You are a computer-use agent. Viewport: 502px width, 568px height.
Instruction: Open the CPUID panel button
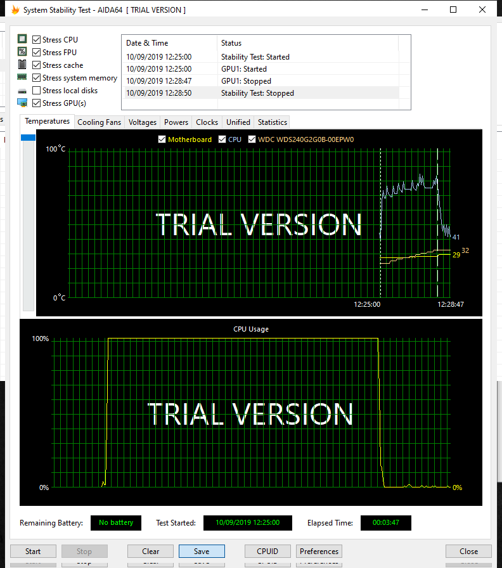[267, 552]
